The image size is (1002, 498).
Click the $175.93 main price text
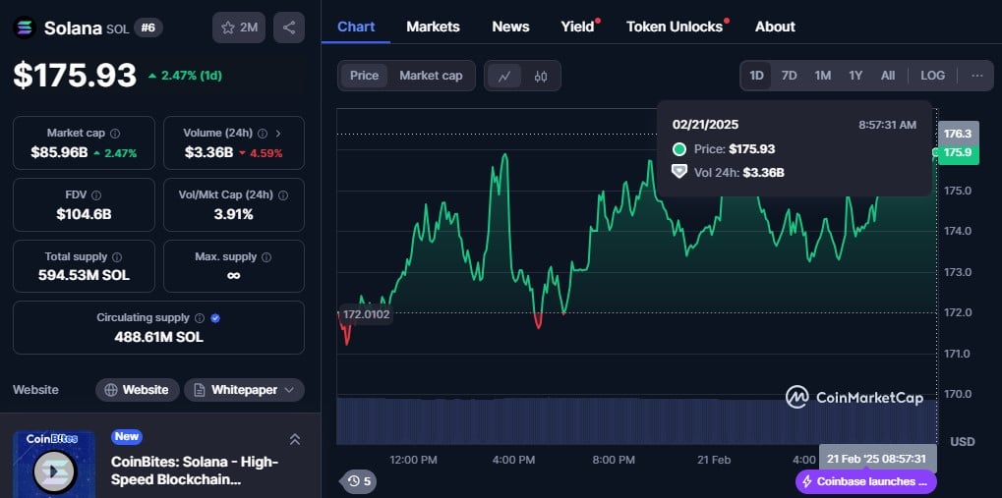[x=75, y=76]
